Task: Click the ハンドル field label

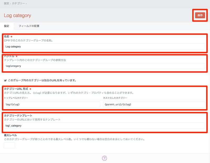Action: [x=9, y=56]
